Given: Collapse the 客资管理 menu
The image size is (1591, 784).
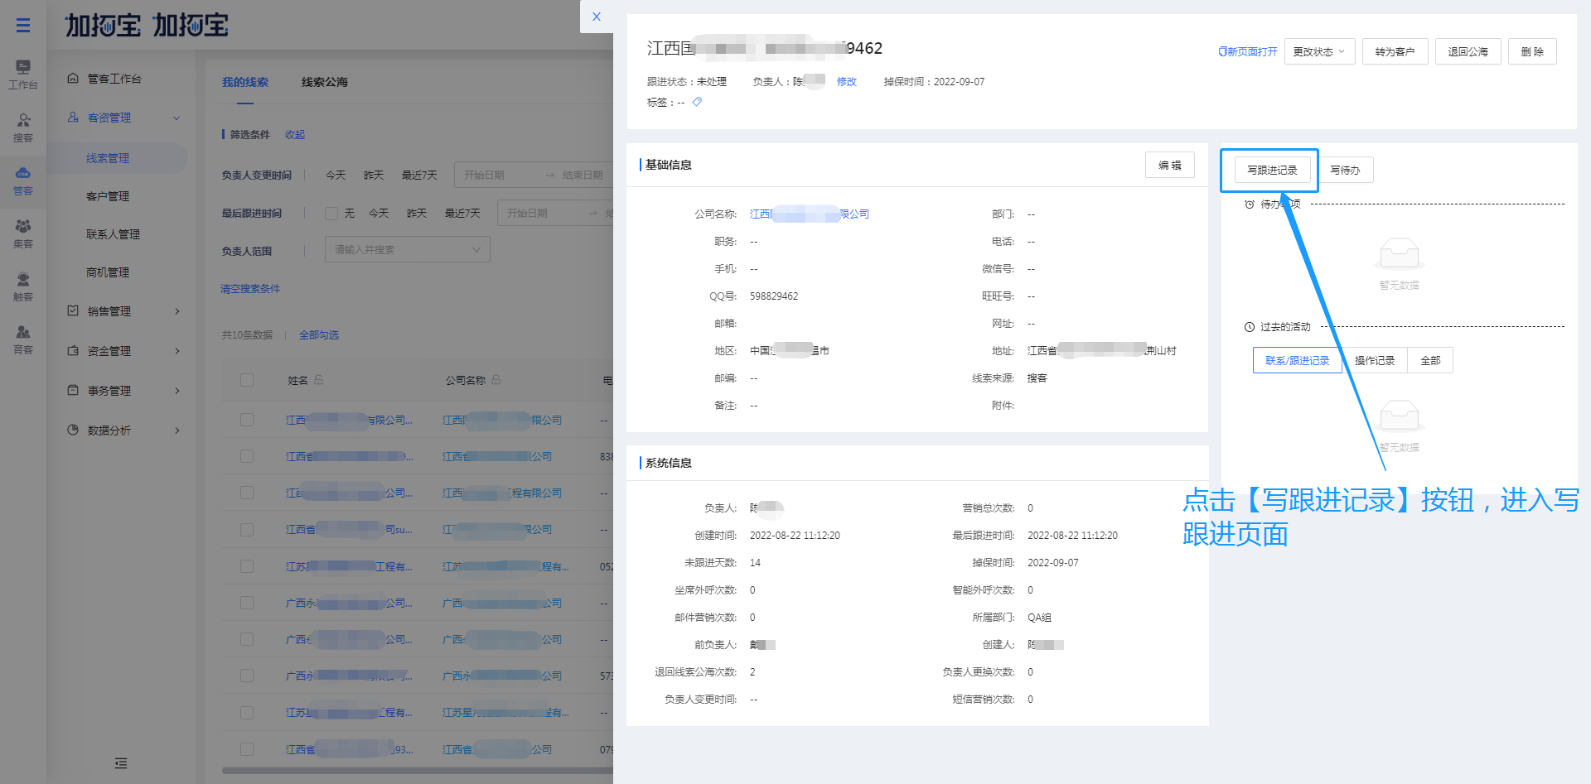Looking at the screenshot, I should click(x=177, y=118).
